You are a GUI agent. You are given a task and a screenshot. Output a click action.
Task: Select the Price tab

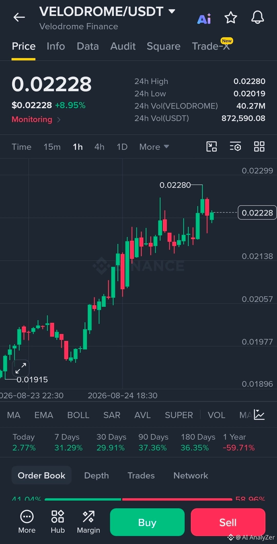tap(24, 46)
